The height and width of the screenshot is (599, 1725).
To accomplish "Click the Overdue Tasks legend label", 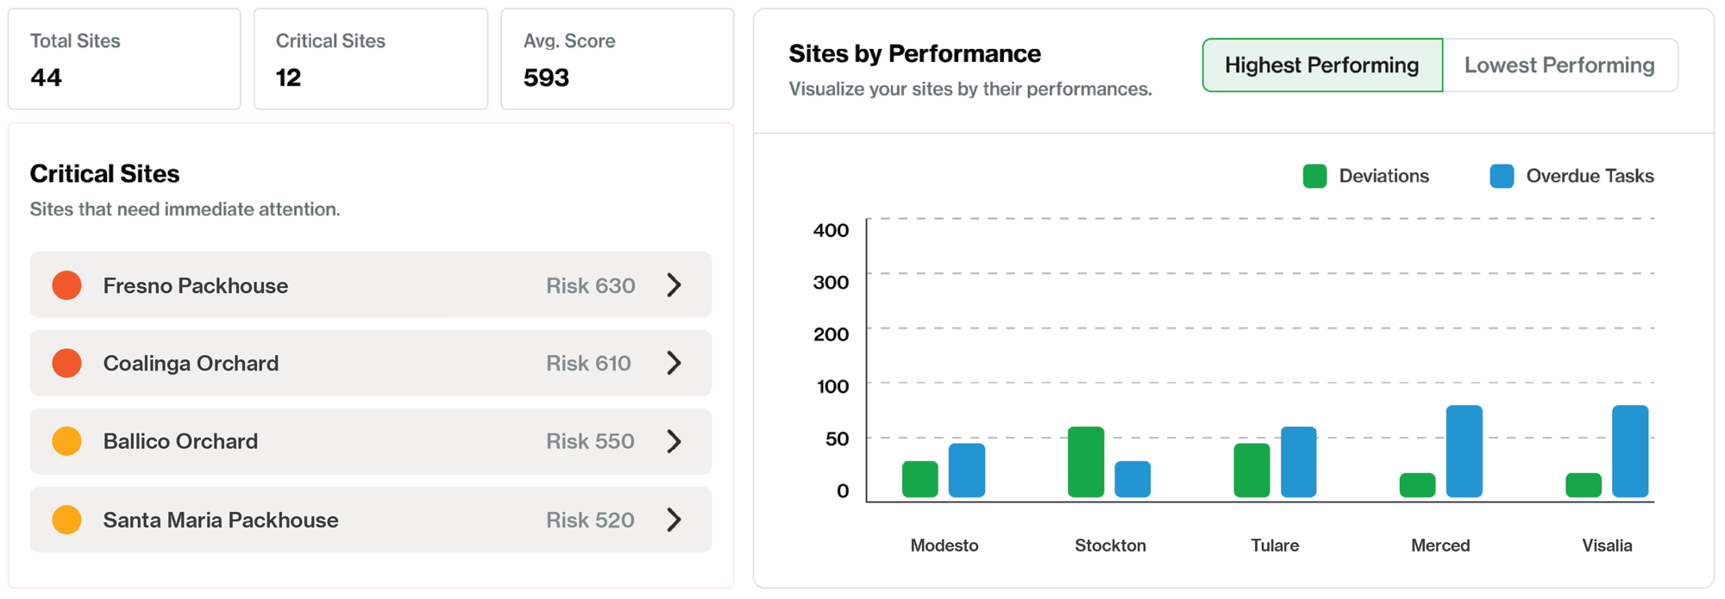I will click(x=1590, y=176).
